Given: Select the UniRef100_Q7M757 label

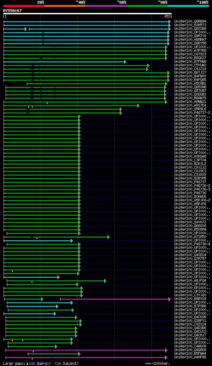Looking at the screenshot, I should (x=190, y=259).
